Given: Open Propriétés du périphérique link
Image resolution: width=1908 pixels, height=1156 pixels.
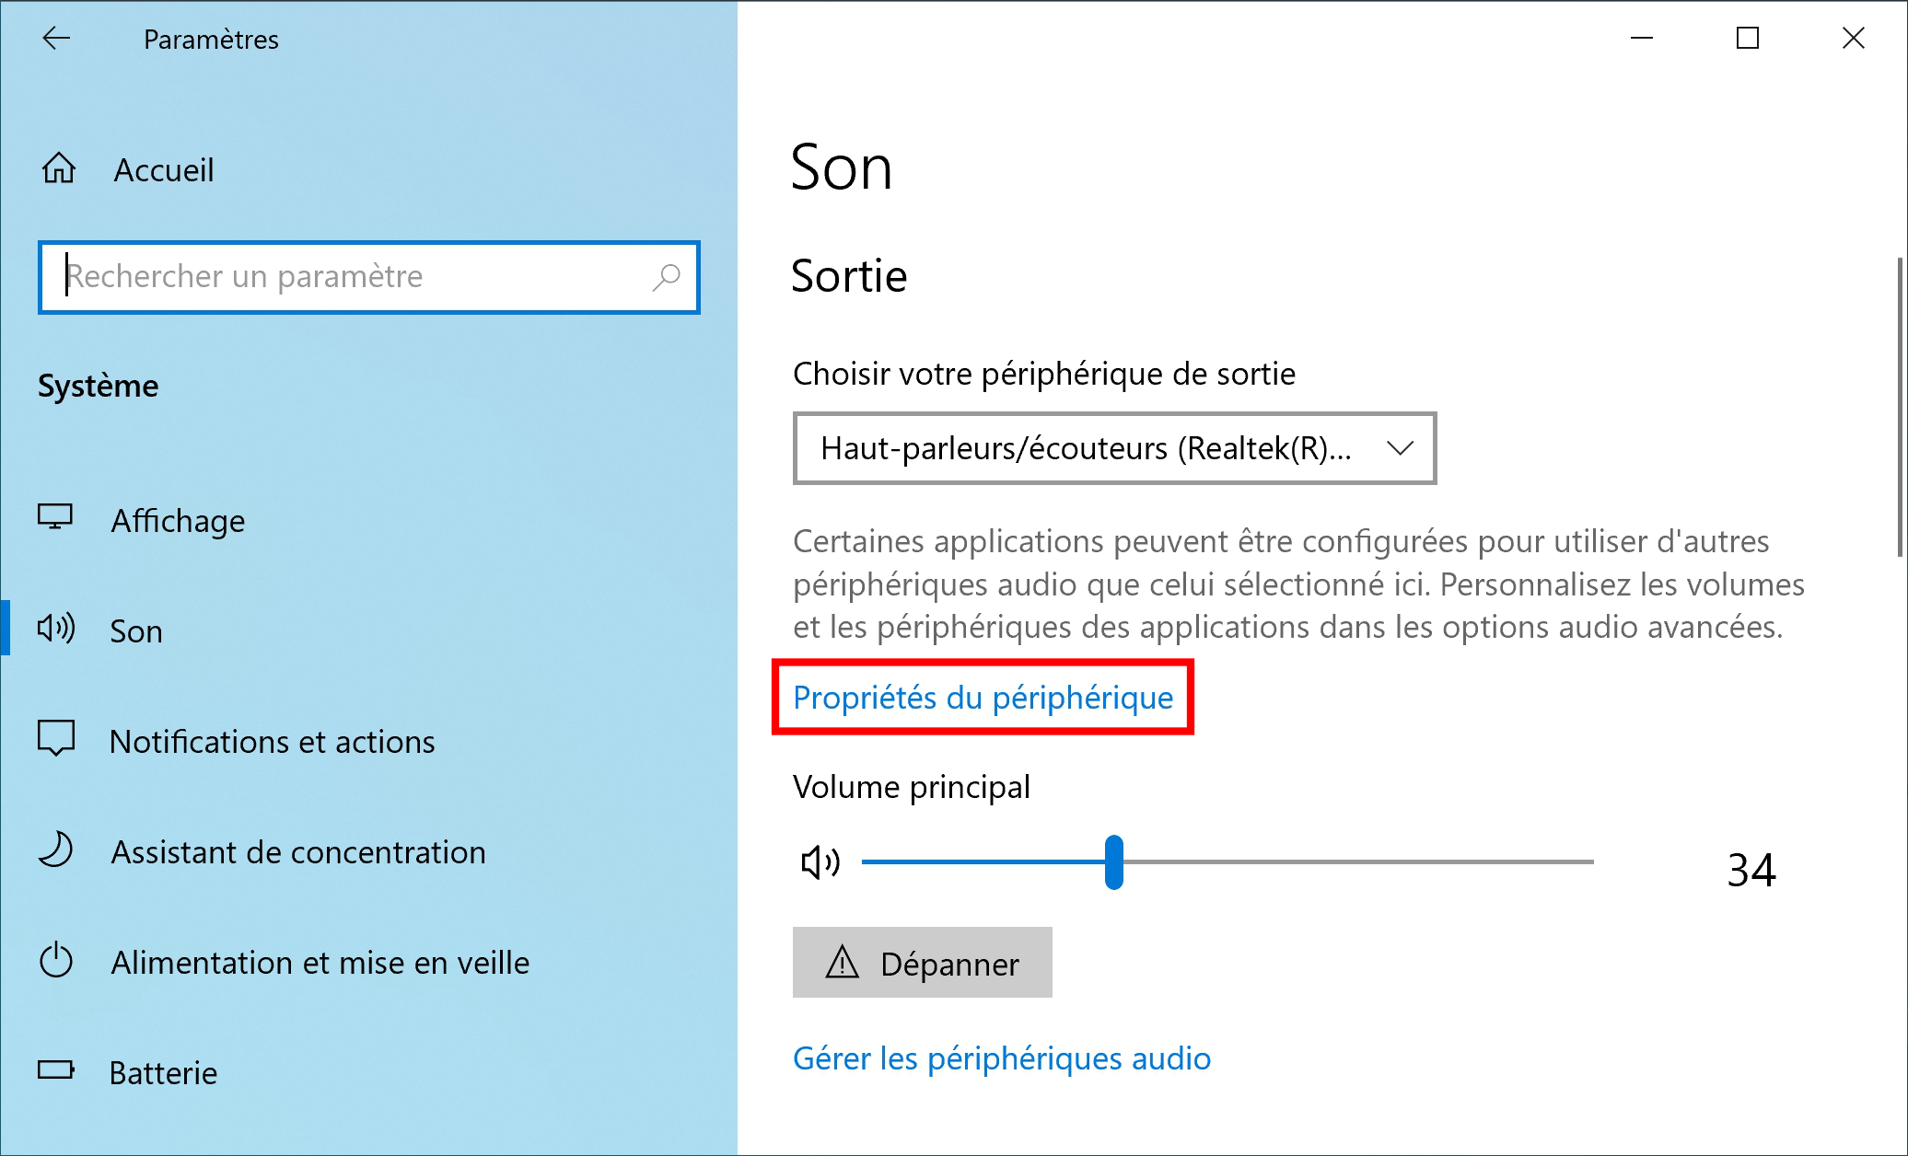Looking at the screenshot, I should [983, 698].
